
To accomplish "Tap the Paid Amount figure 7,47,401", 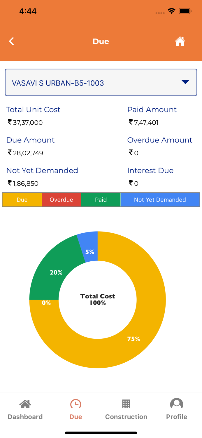I will click(143, 123).
